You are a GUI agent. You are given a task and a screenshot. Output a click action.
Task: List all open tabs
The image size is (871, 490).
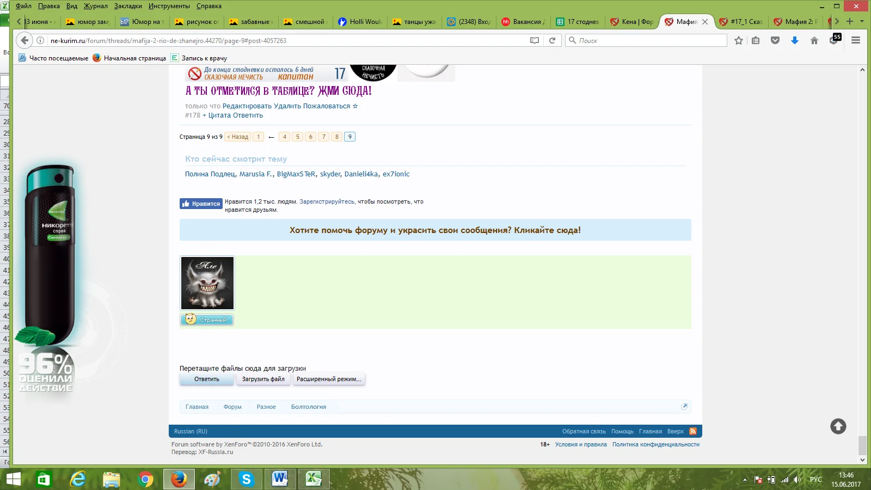coord(862,21)
